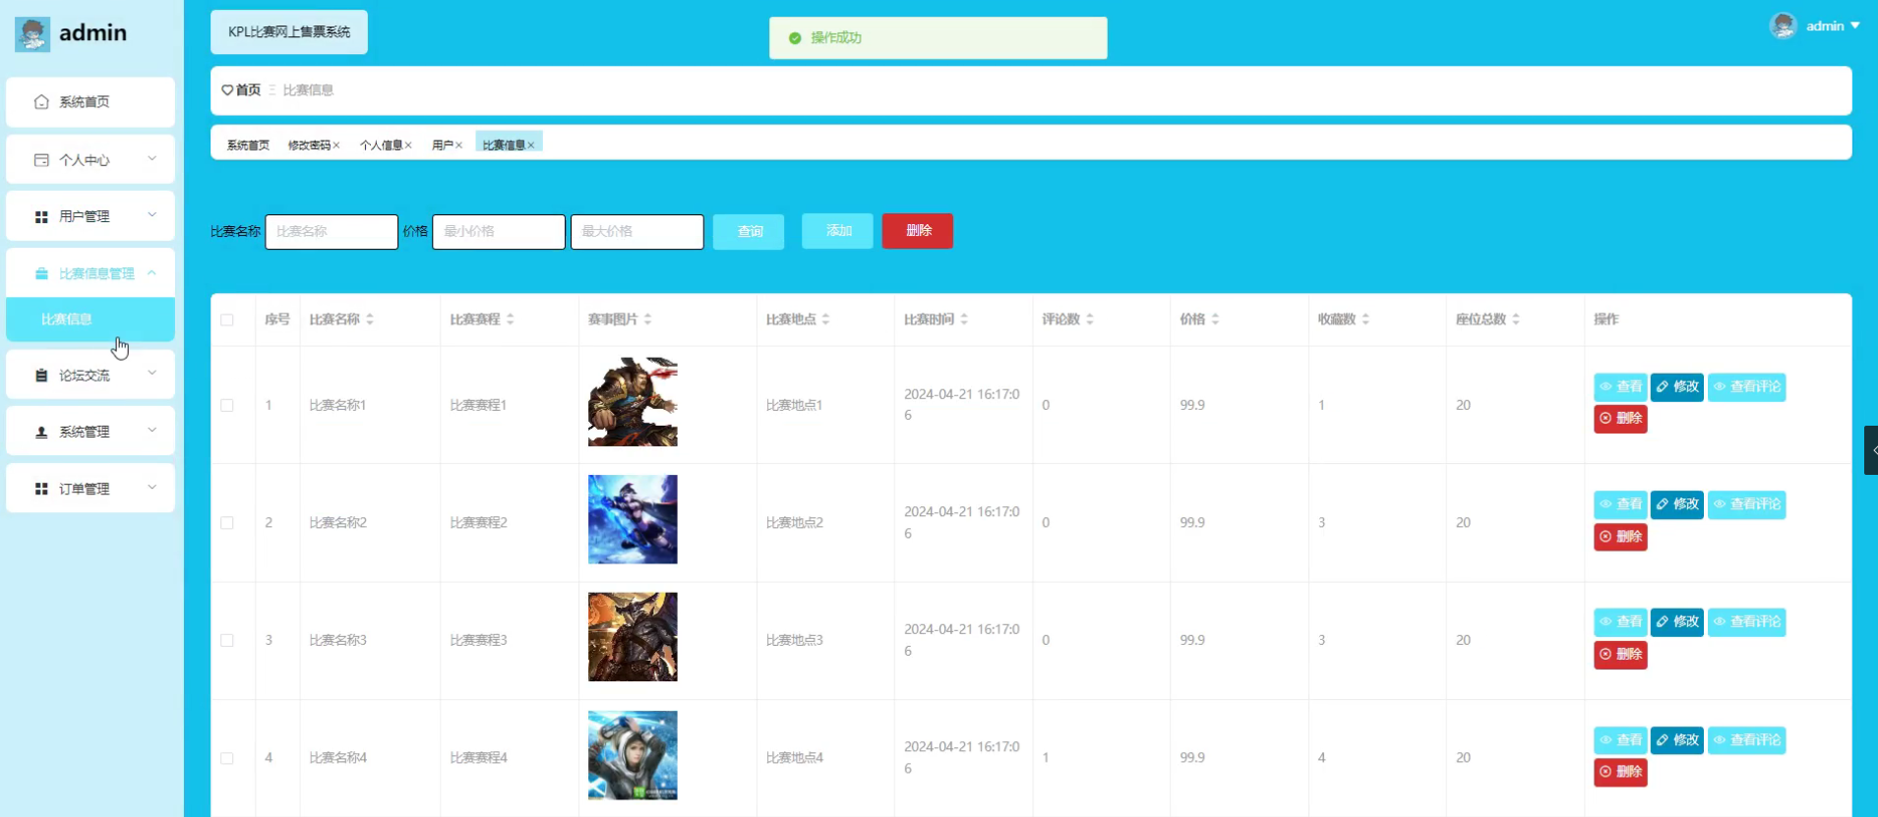1878x817 pixels.
Task: Click the 比赛名称 search input field
Action: tap(332, 232)
